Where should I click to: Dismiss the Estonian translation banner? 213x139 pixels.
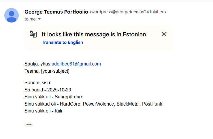pos(164,34)
